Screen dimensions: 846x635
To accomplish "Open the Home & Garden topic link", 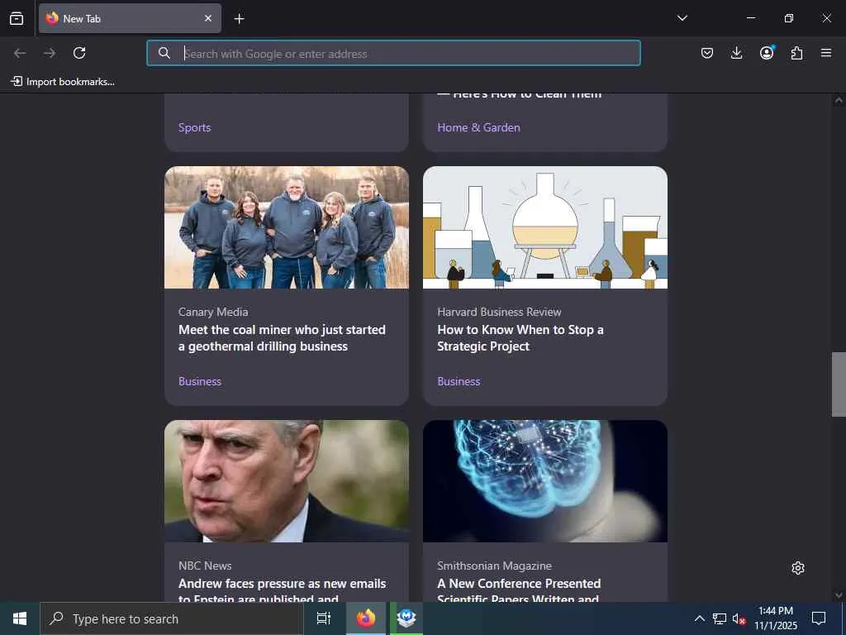I will [478, 127].
